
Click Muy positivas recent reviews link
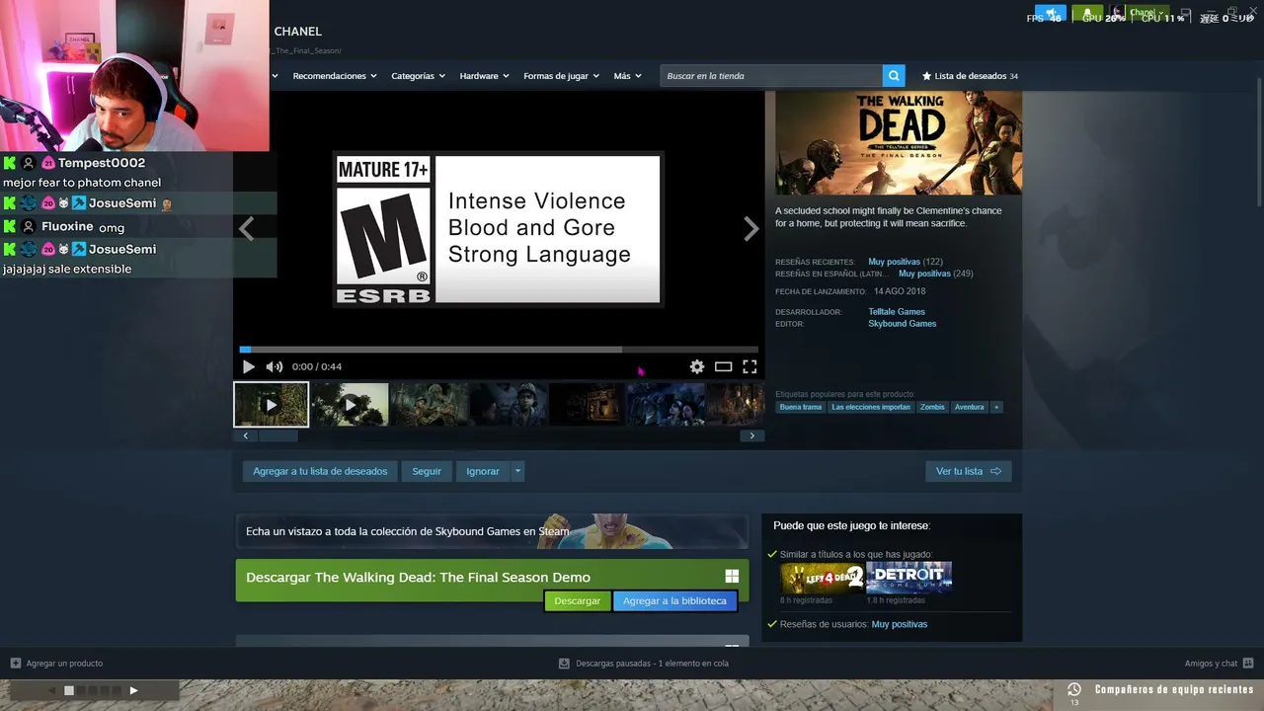pyautogui.click(x=894, y=262)
